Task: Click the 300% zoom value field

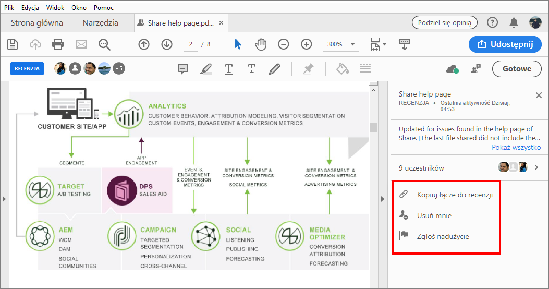Action: [335, 44]
